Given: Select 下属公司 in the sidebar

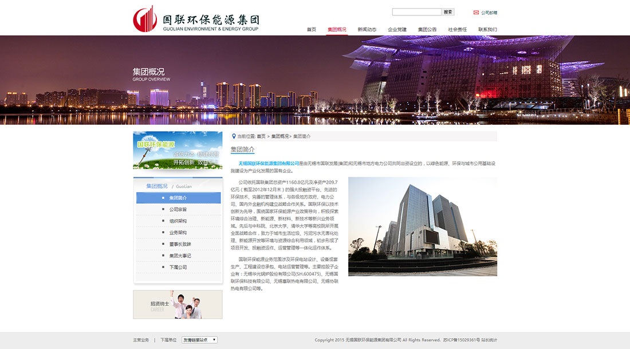Looking at the screenshot, I should coord(178,268).
